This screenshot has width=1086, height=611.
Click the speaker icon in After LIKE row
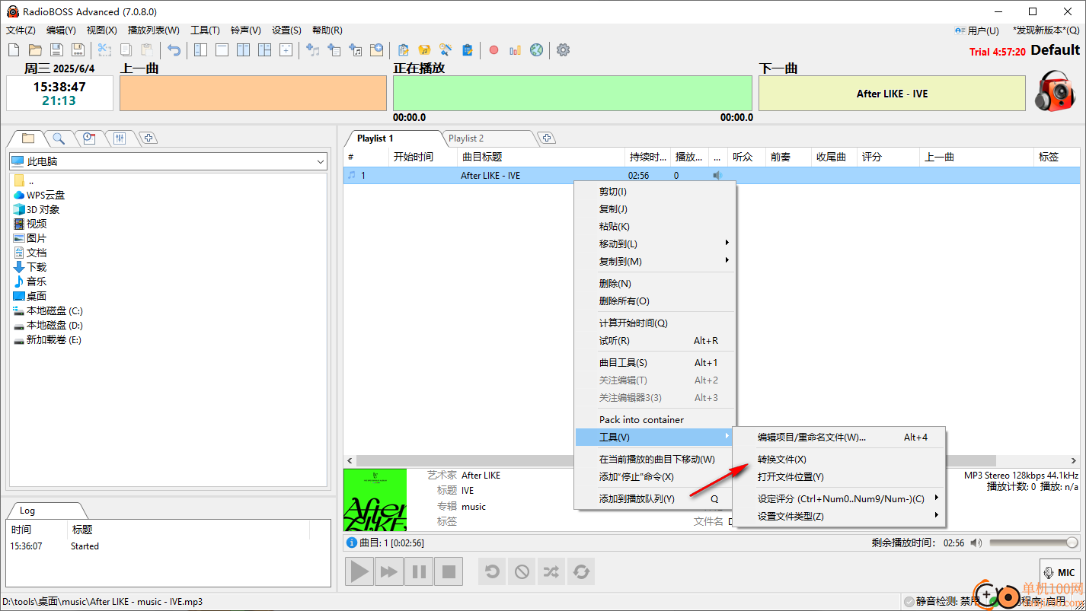pyautogui.click(x=717, y=175)
